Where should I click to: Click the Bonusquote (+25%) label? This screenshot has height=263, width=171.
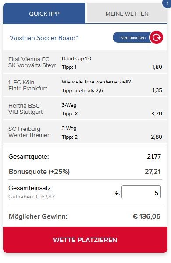39,172
